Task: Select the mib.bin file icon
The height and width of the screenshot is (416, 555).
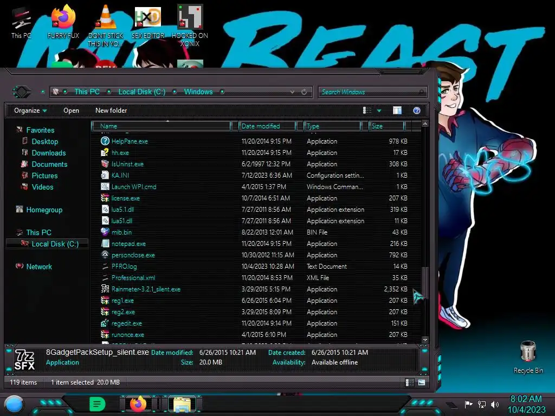Action: pyautogui.click(x=105, y=232)
